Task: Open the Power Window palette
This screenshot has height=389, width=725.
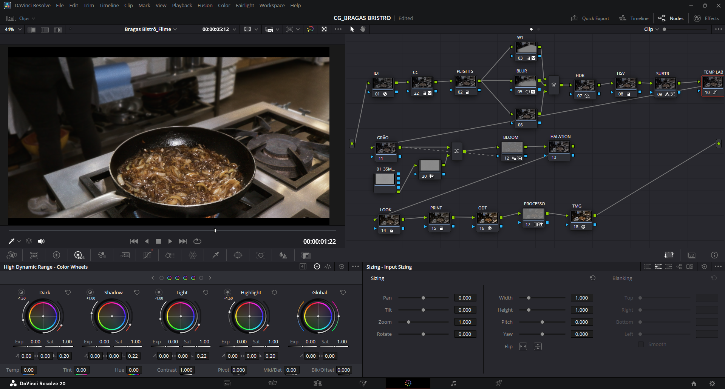Action: (238, 255)
